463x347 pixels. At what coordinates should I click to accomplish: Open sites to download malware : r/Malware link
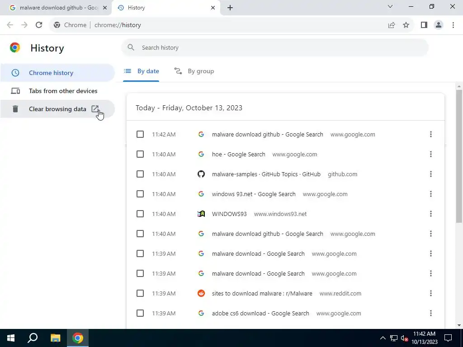pos(262,293)
